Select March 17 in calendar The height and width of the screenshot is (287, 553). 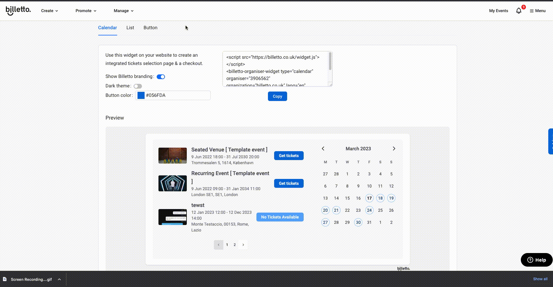[x=369, y=198]
